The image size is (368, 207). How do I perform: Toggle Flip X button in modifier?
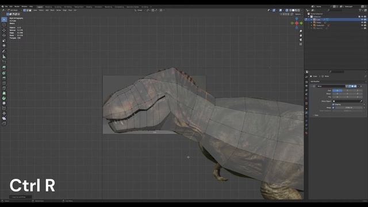(x=338, y=97)
